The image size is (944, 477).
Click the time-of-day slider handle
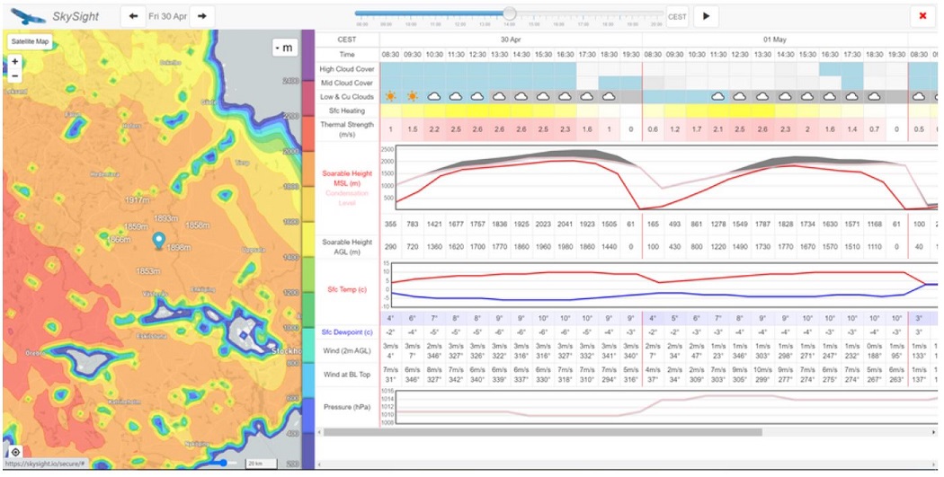tap(510, 13)
